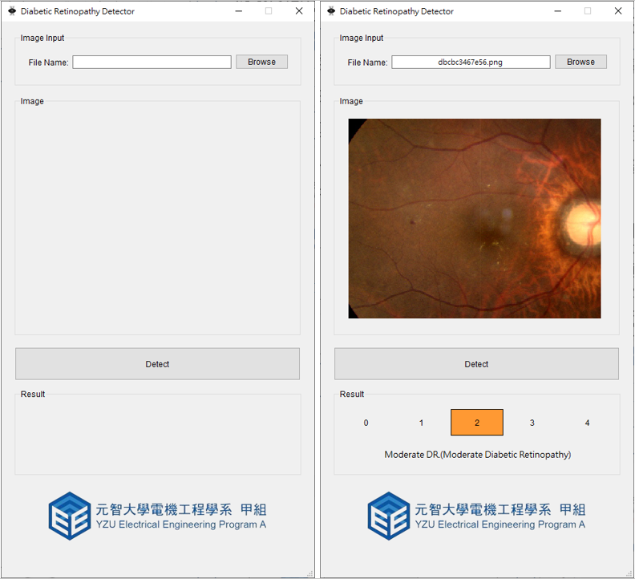635x579 pixels.
Task: Click the eye app icon in right title bar
Action: click(331, 11)
